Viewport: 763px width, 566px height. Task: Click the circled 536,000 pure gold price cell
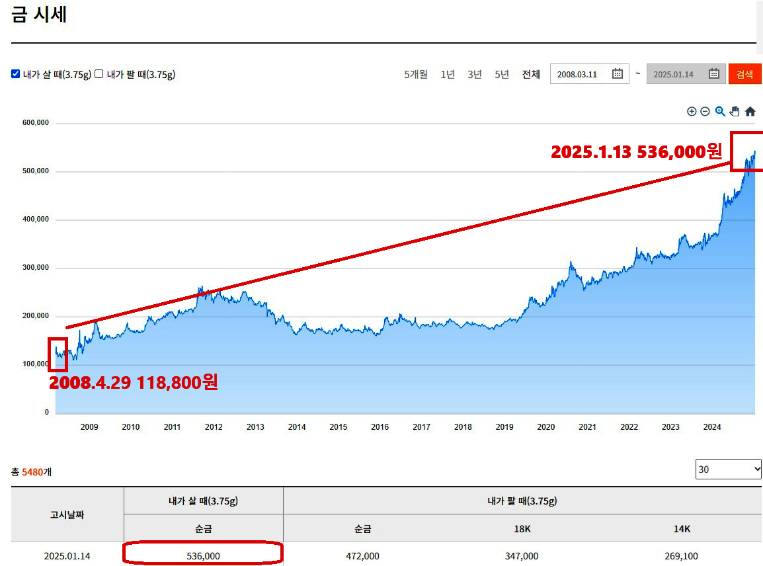coord(204,556)
